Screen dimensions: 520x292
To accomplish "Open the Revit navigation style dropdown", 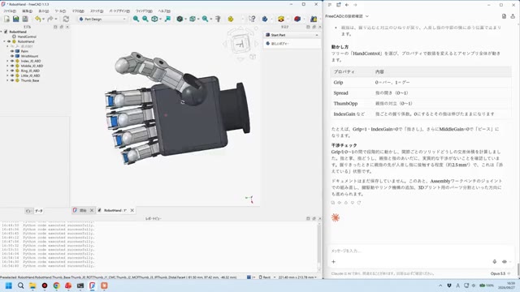I will click(267, 277).
